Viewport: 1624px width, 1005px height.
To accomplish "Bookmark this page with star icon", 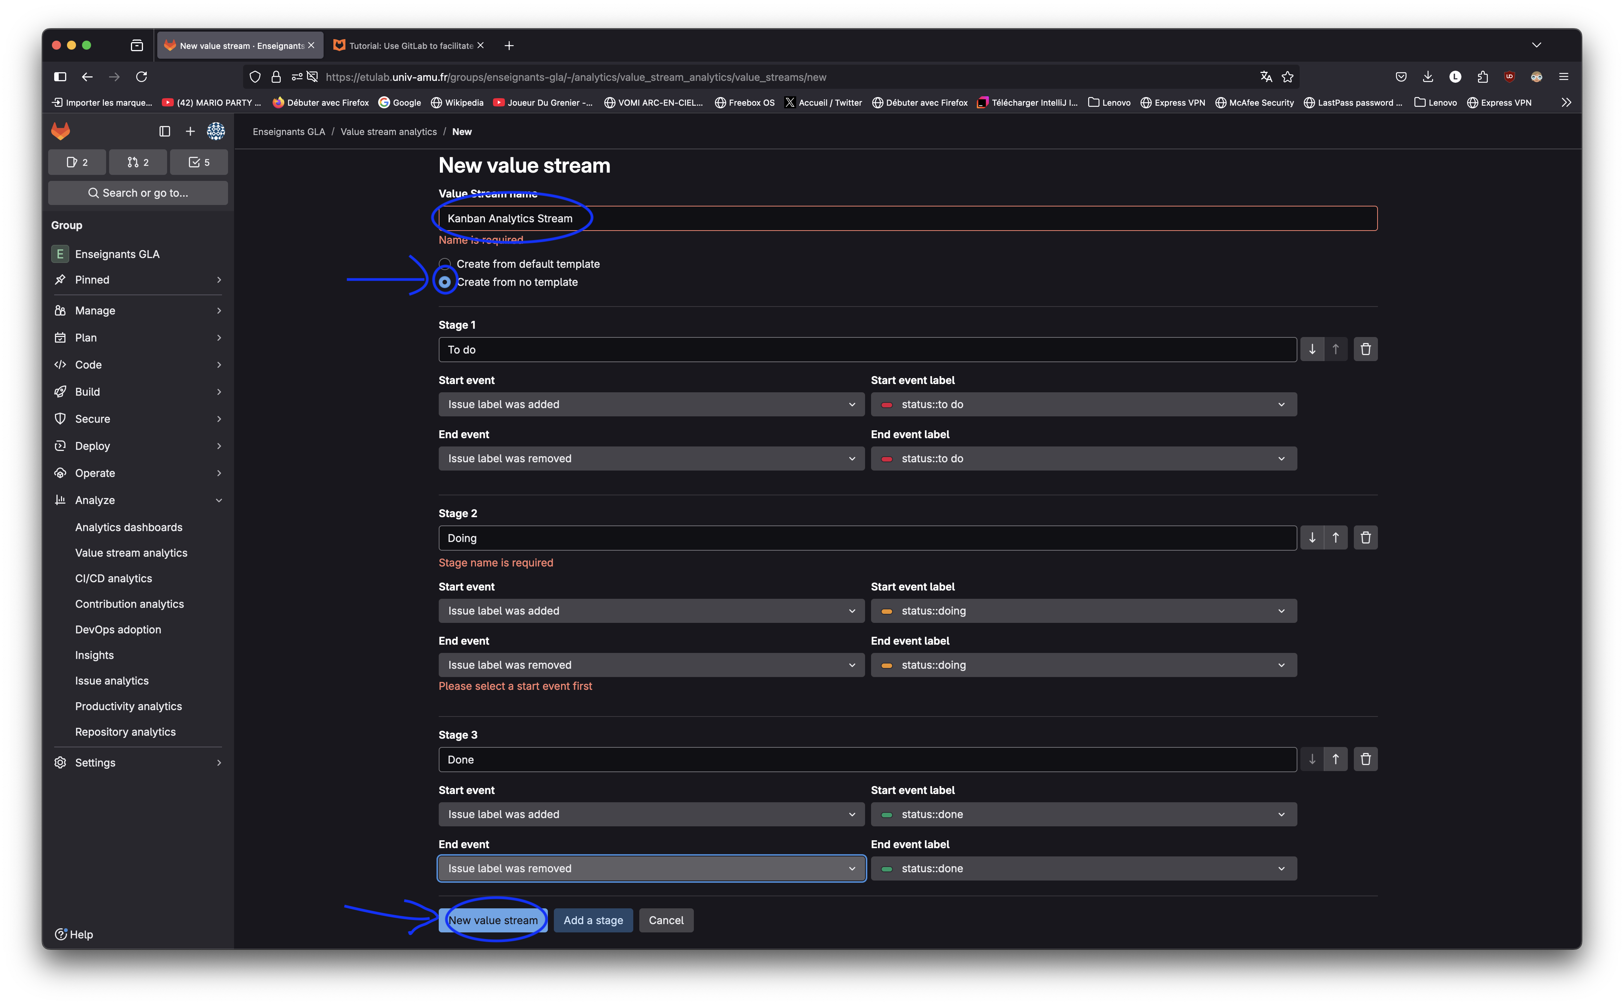I will 1288,77.
